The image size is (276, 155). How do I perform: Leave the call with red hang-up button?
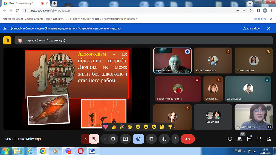(x=188, y=139)
